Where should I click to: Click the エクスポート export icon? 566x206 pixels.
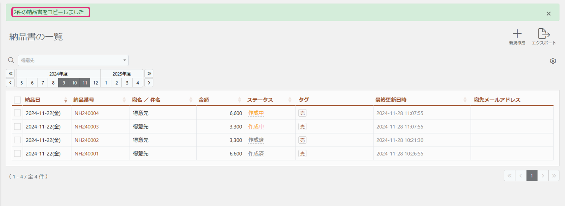(543, 34)
